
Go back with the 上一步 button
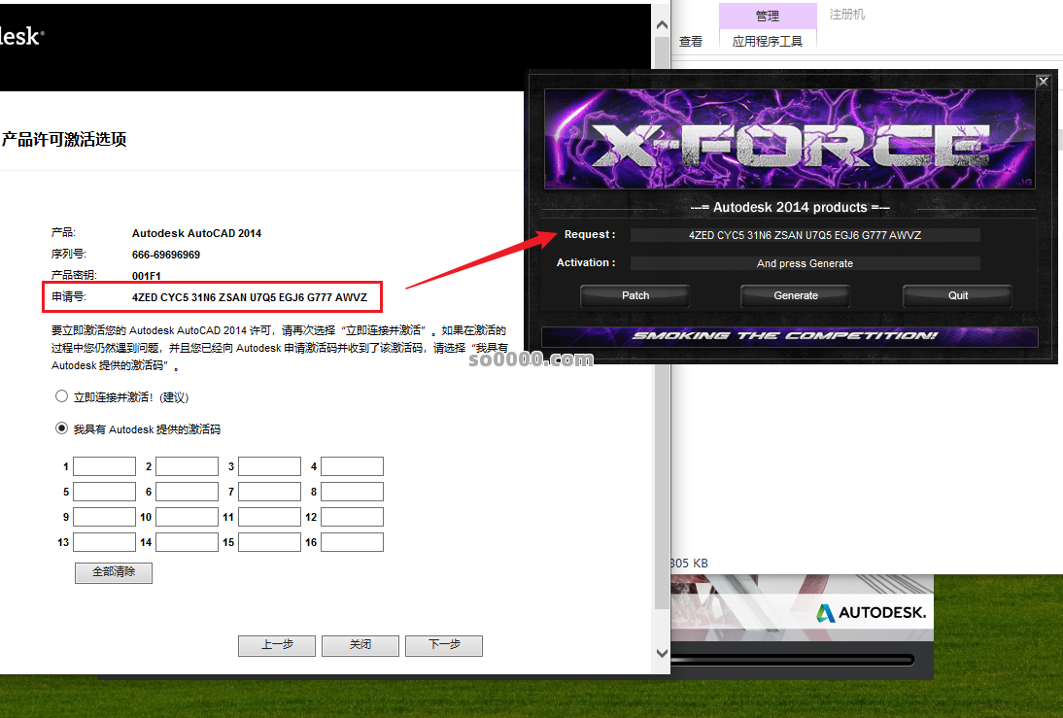[x=277, y=645]
